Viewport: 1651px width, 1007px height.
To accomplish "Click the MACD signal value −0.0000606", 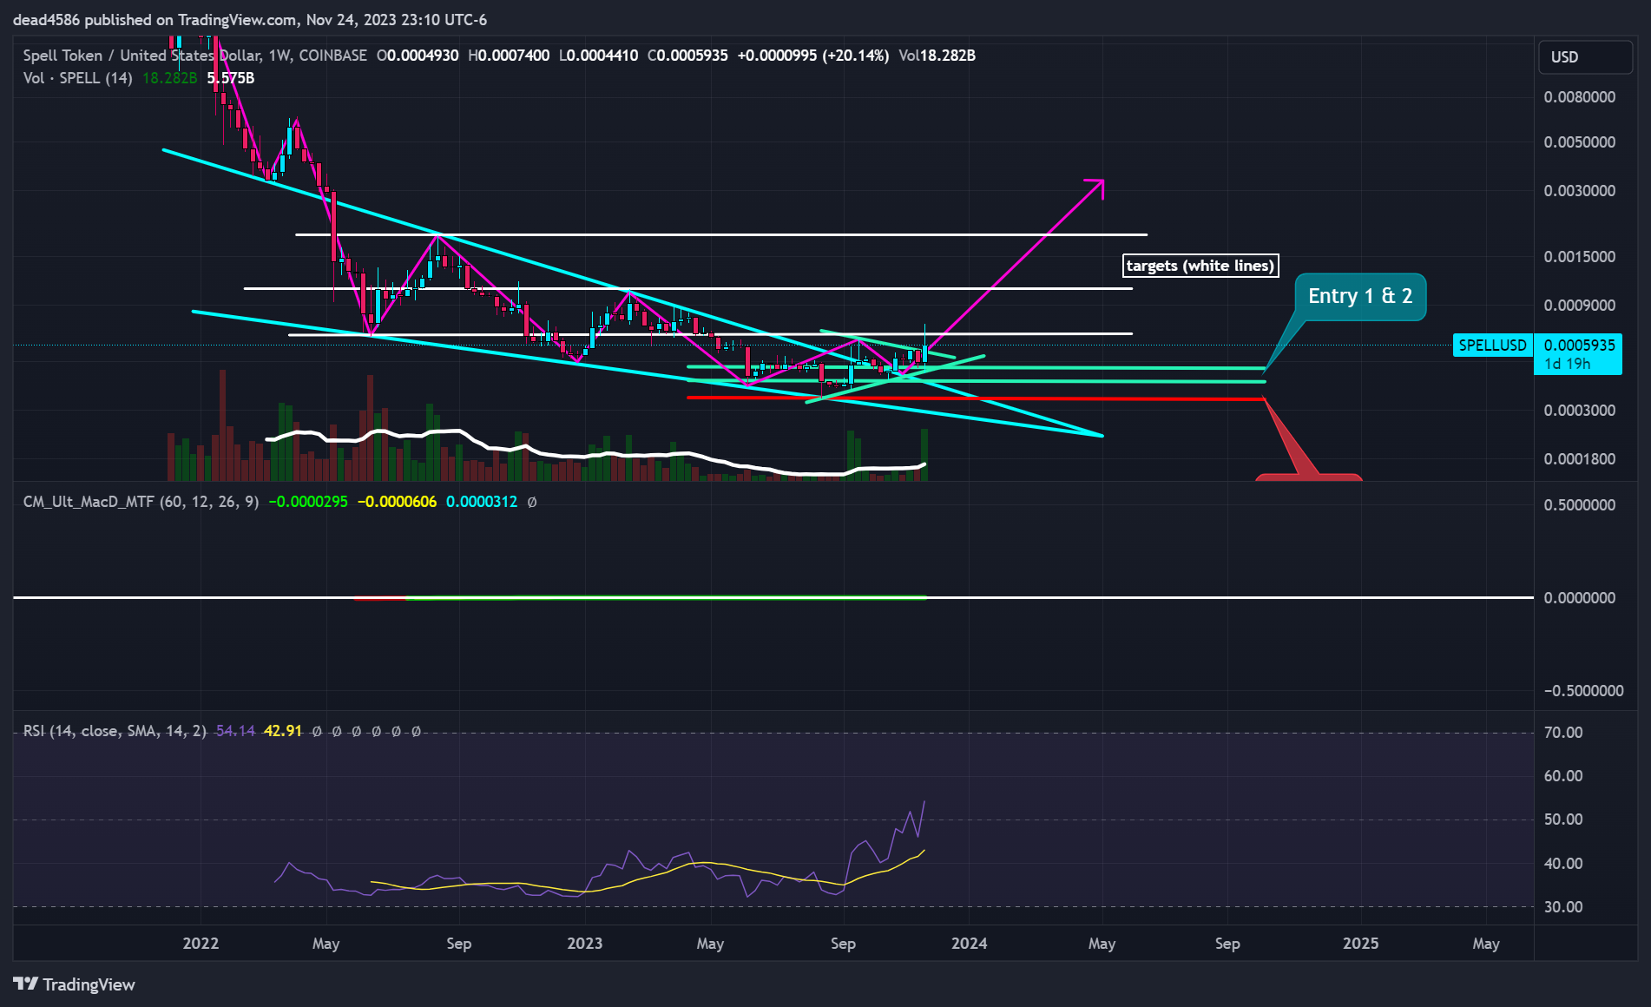I will (x=397, y=502).
